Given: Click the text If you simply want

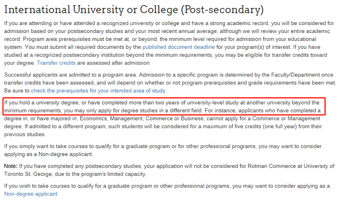Looking at the screenshot, I should 32,146.
